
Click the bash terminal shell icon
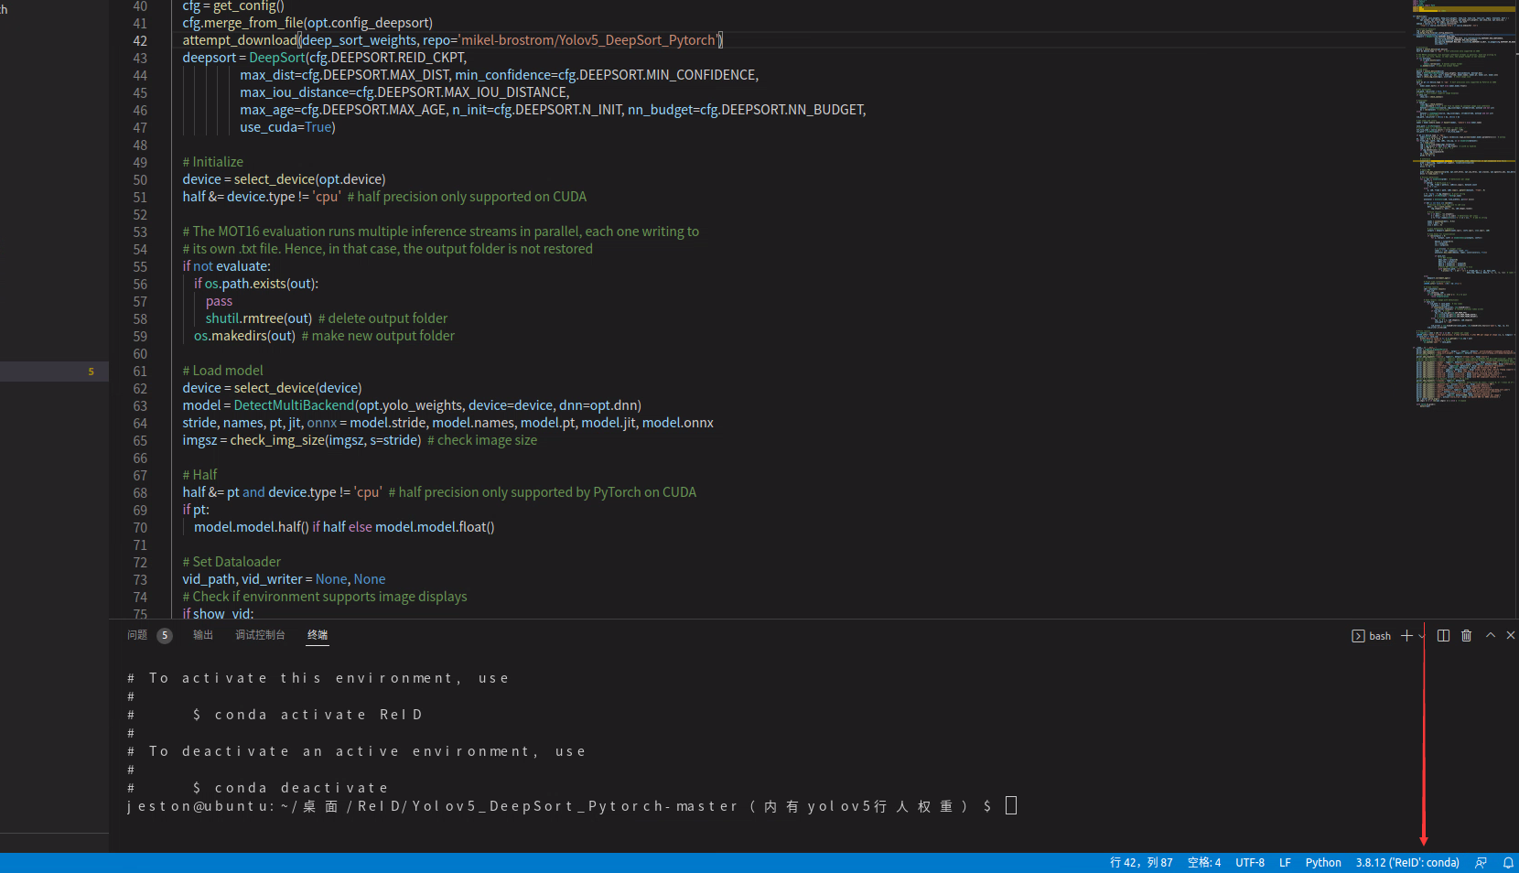tap(1358, 636)
